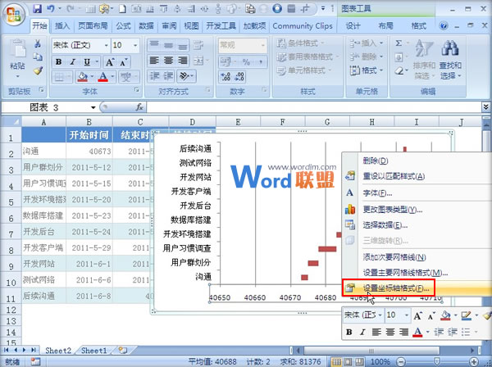This screenshot has width=492, height=367.
Task: Align text right in ribbon
Action: tap(183, 60)
